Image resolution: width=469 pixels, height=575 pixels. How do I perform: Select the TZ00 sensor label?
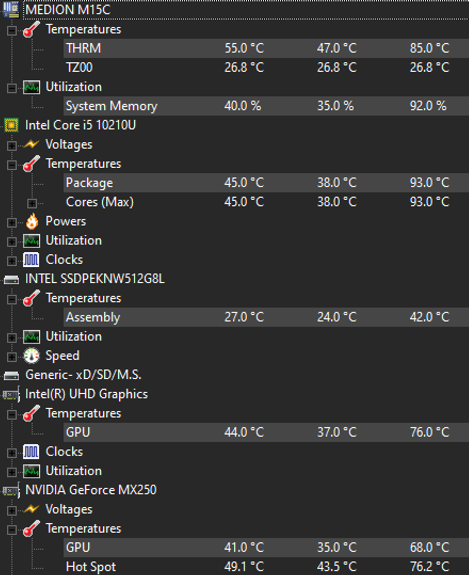click(79, 67)
